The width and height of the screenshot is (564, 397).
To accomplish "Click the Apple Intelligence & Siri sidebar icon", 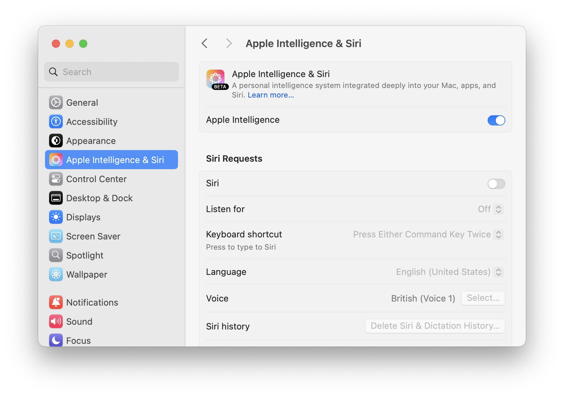I will tap(56, 160).
